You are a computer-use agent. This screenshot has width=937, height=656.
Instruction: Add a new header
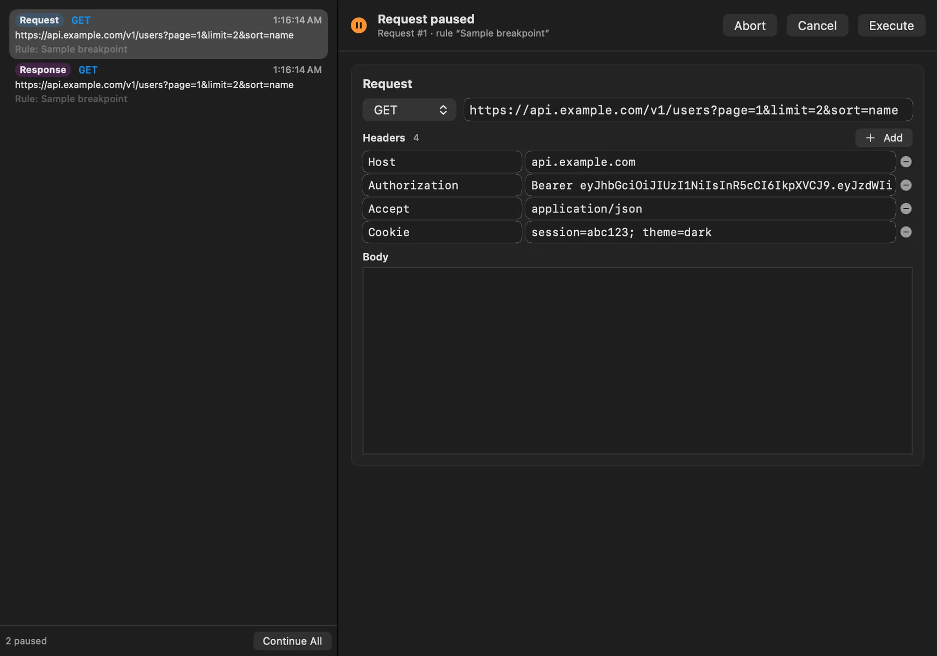point(884,138)
